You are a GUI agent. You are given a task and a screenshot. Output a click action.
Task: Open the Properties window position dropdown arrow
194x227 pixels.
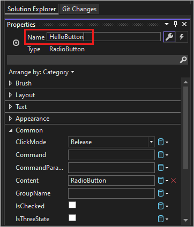click(167, 24)
